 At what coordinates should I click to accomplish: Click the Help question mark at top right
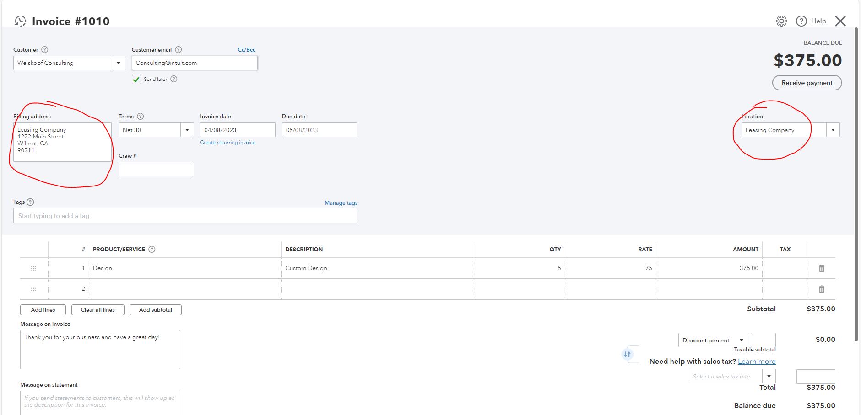pos(801,21)
